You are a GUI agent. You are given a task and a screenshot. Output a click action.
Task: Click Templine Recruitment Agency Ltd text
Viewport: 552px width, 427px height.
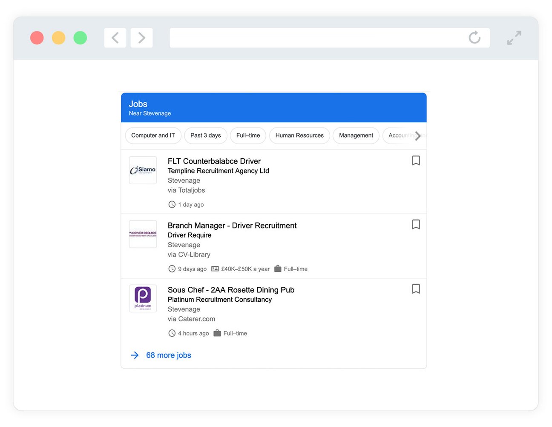(218, 171)
